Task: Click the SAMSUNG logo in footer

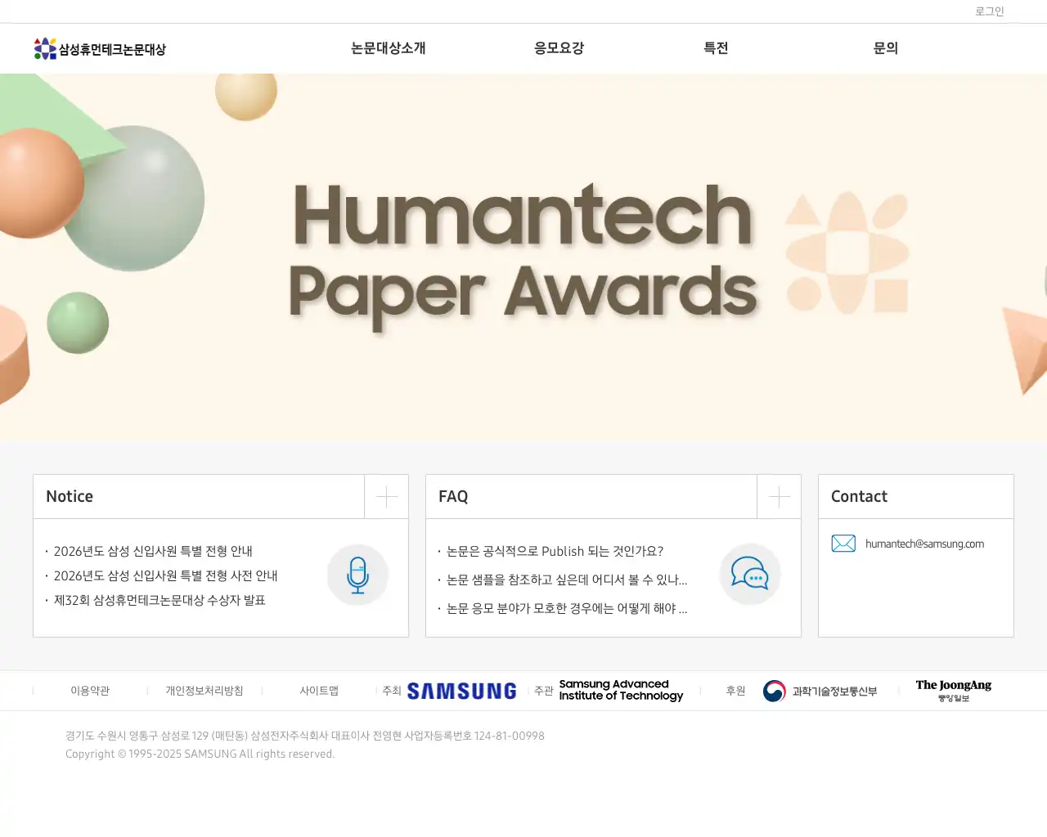Action: click(x=462, y=691)
